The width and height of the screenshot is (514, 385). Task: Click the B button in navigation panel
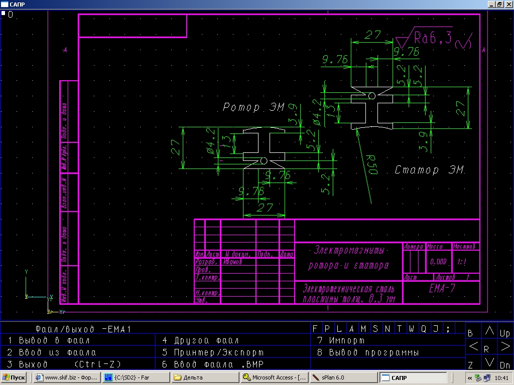pos(470,333)
